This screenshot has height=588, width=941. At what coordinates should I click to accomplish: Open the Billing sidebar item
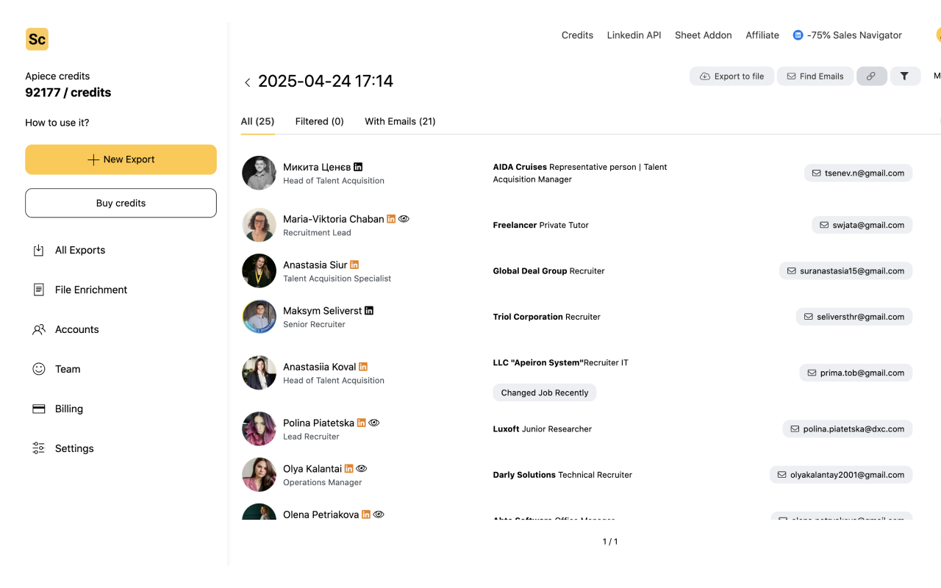pos(58,409)
